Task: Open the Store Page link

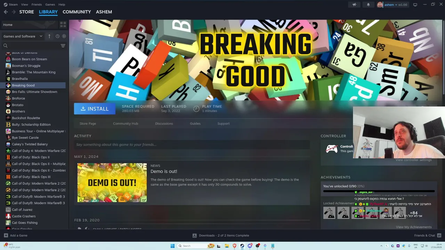Action: click(x=88, y=124)
